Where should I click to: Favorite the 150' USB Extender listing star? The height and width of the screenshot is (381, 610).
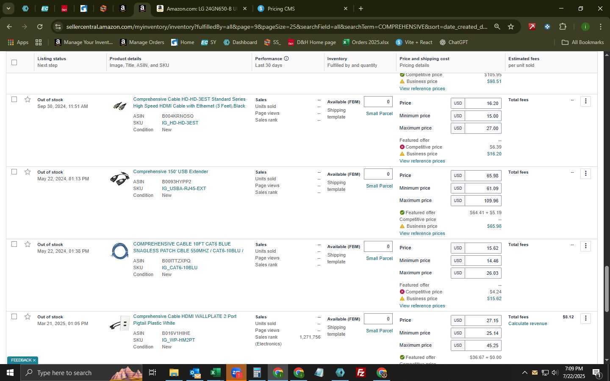tap(28, 172)
